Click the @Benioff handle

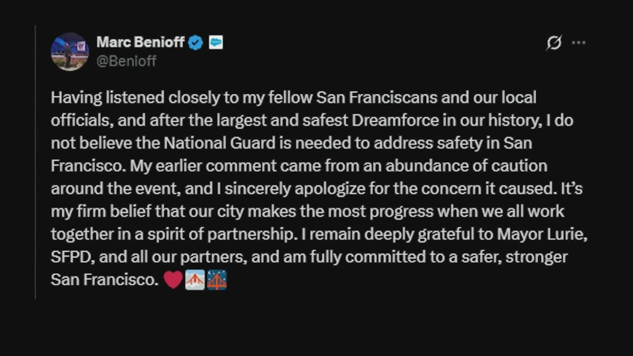pos(126,61)
